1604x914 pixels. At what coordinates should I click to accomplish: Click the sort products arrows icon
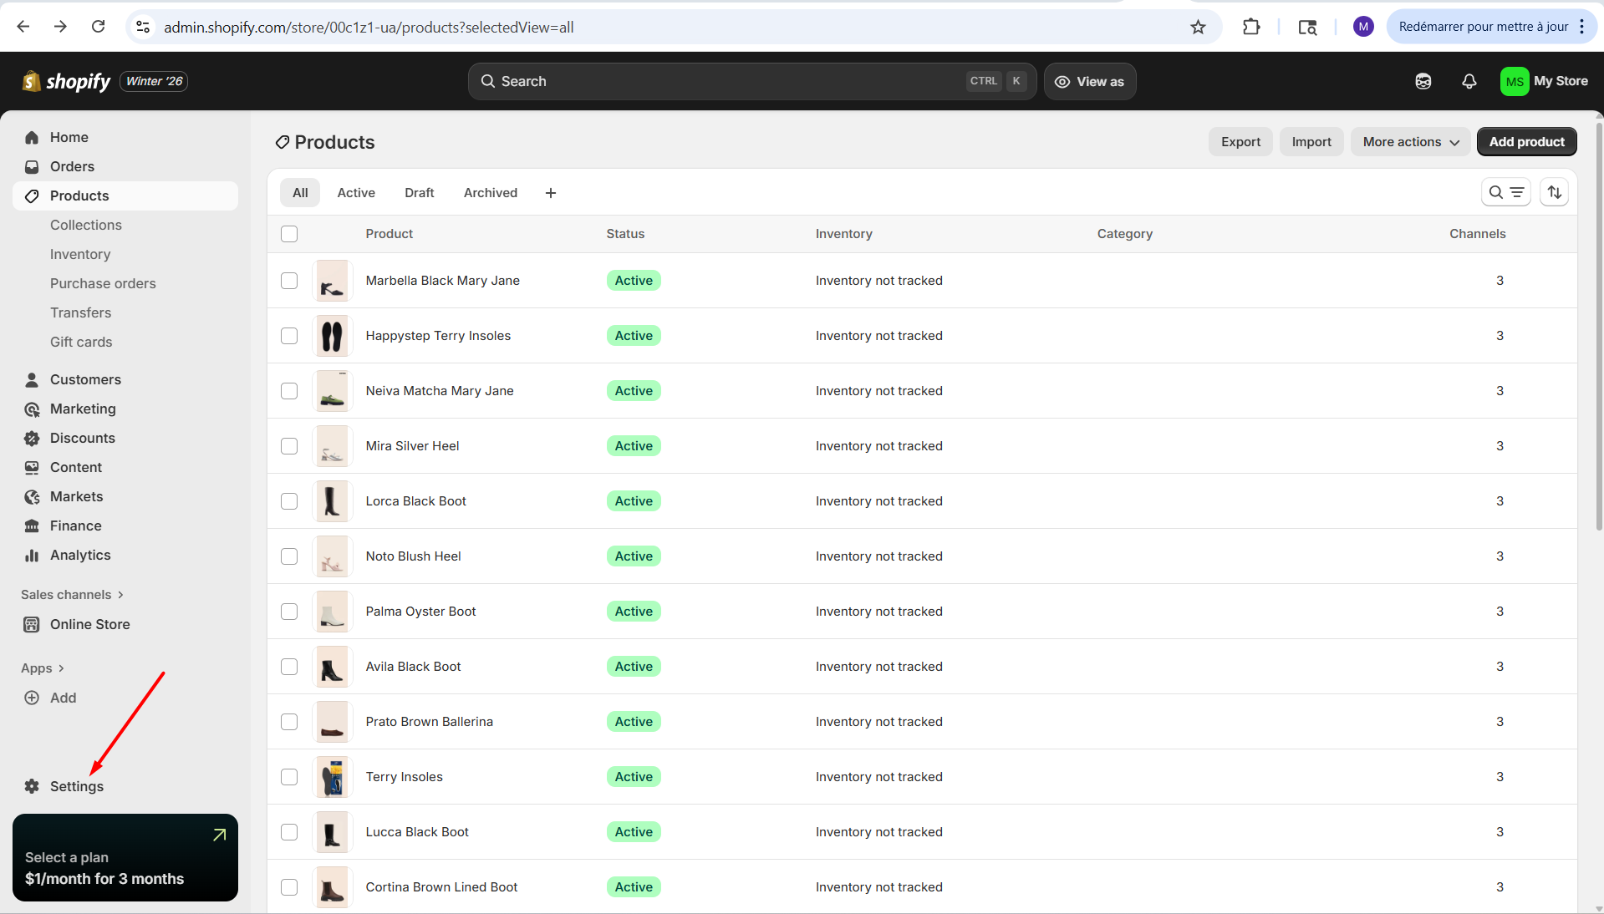[1554, 192]
